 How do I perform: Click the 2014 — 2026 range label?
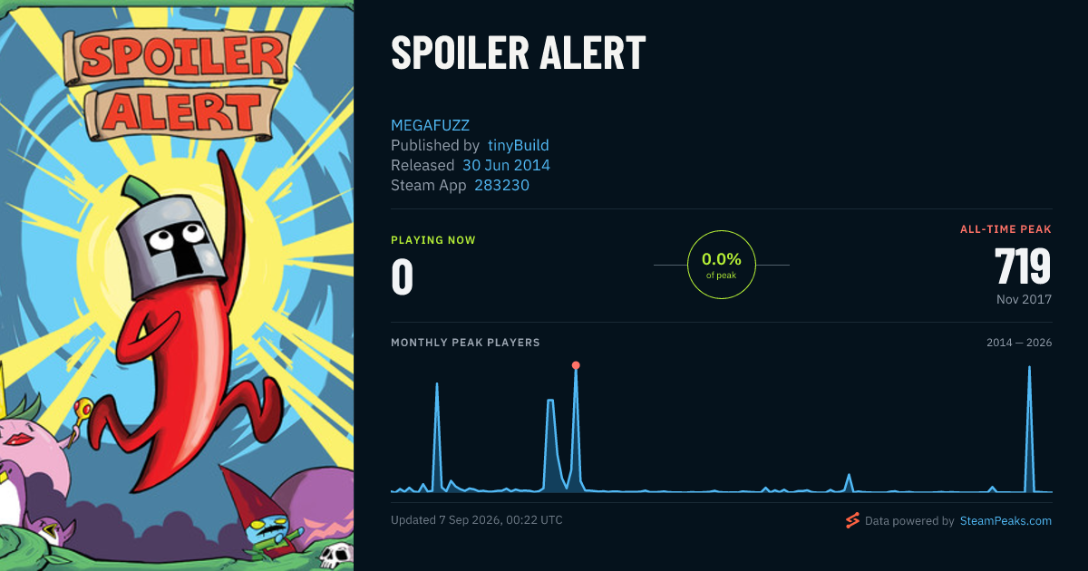pyautogui.click(x=1019, y=343)
